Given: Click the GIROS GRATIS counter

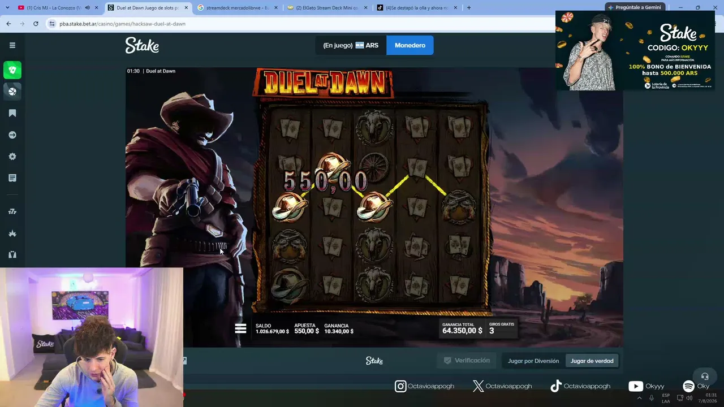Looking at the screenshot, I should coord(502,328).
